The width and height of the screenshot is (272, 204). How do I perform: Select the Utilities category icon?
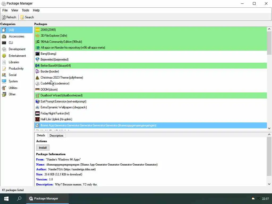pyautogui.click(x=4, y=88)
